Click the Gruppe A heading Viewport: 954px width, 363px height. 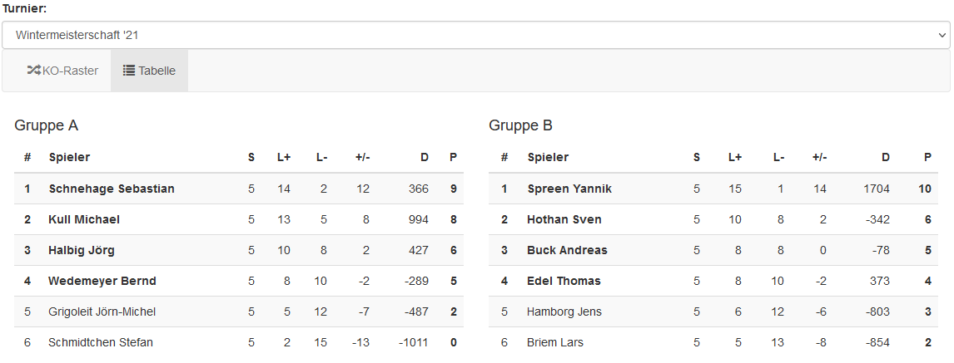coord(47,125)
